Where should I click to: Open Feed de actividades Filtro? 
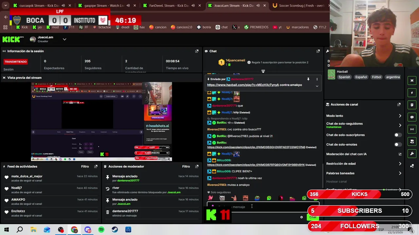tap(85, 166)
